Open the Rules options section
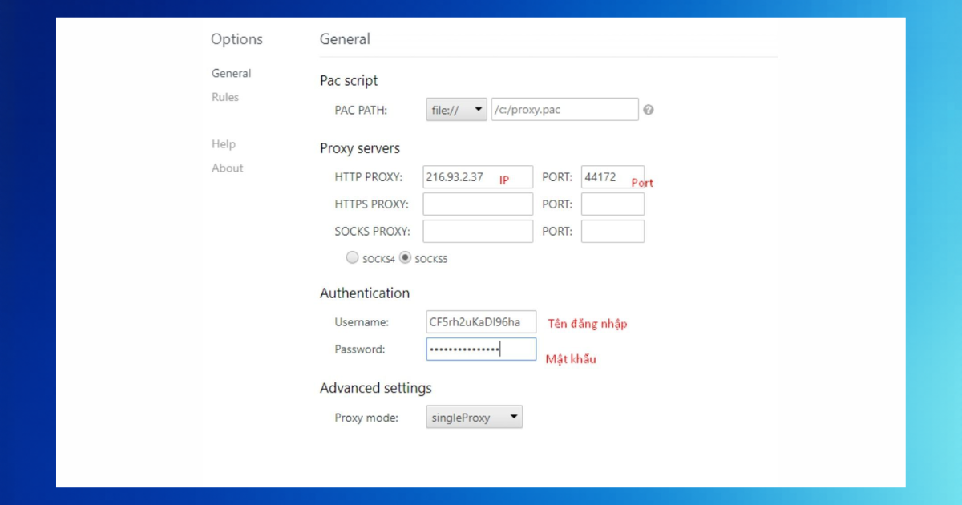The width and height of the screenshot is (962, 505). coord(225,97)
